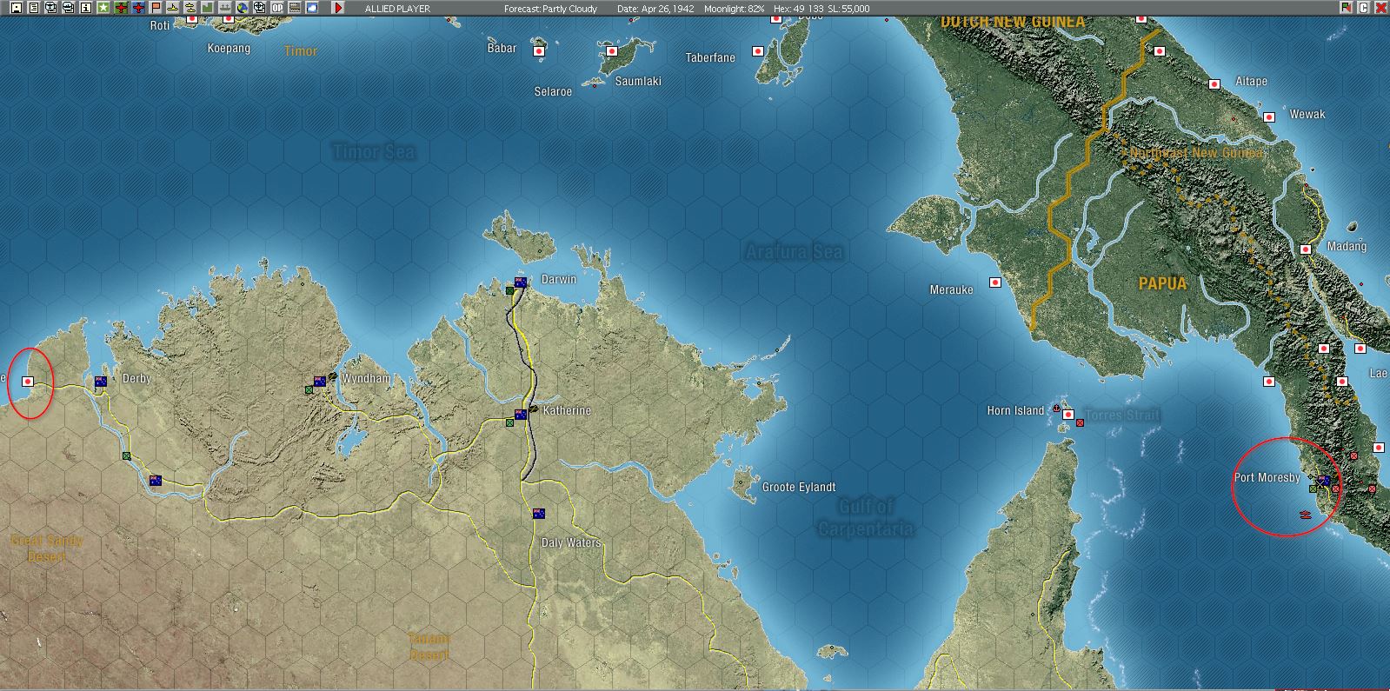Select the Japanese flag at Taberfane
Screen dimensions: 1390x691
point(757,51)
